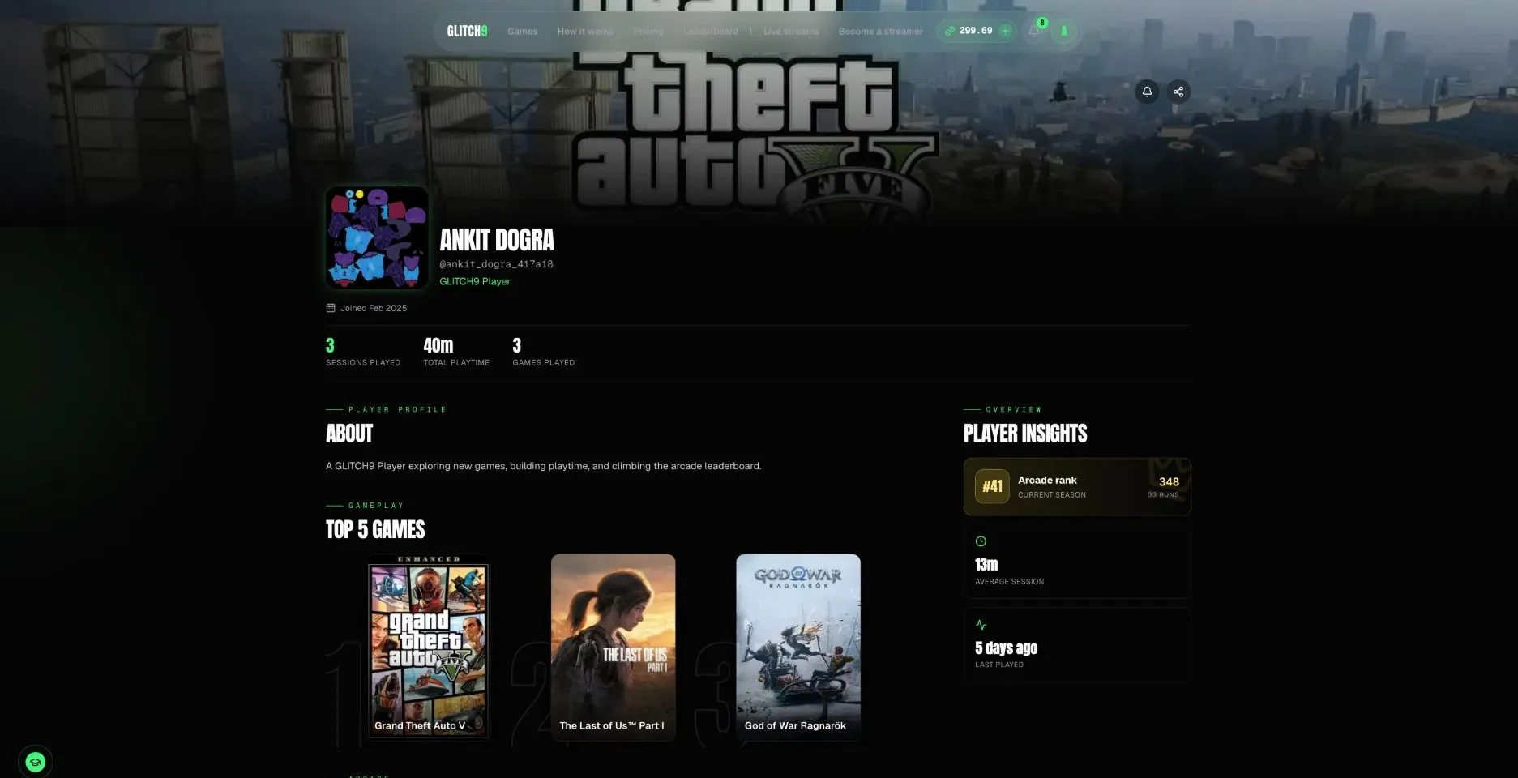Open the Games menu item
Viewport: 1518px width, 778px height.
pos(522,32)
